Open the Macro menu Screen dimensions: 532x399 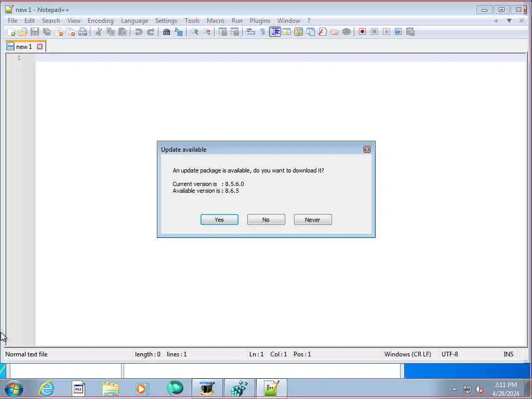pyautogui.click(x=216, y=21)
